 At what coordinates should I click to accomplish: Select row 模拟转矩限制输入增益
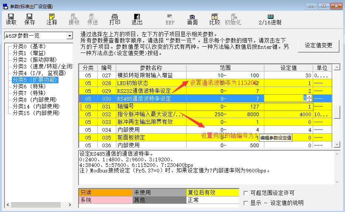pos(205,75)
